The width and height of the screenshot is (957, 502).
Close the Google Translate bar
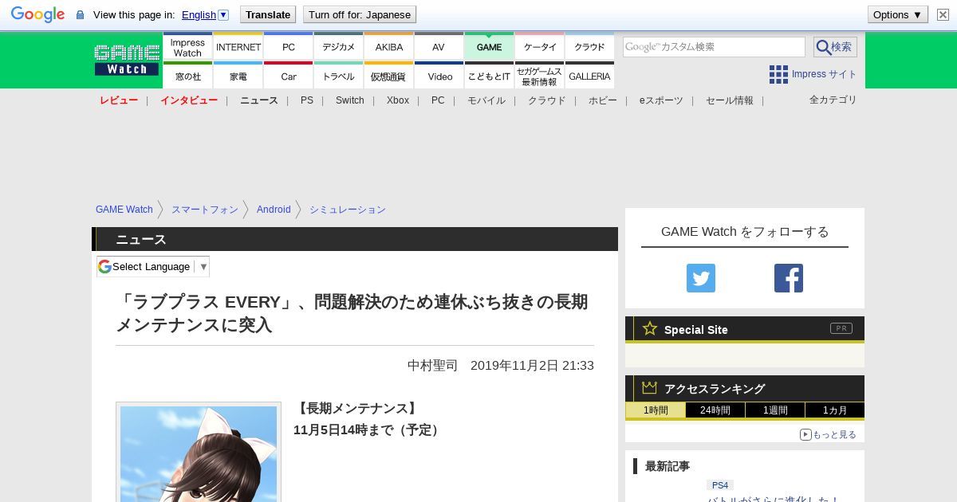[x=943, y=14]
